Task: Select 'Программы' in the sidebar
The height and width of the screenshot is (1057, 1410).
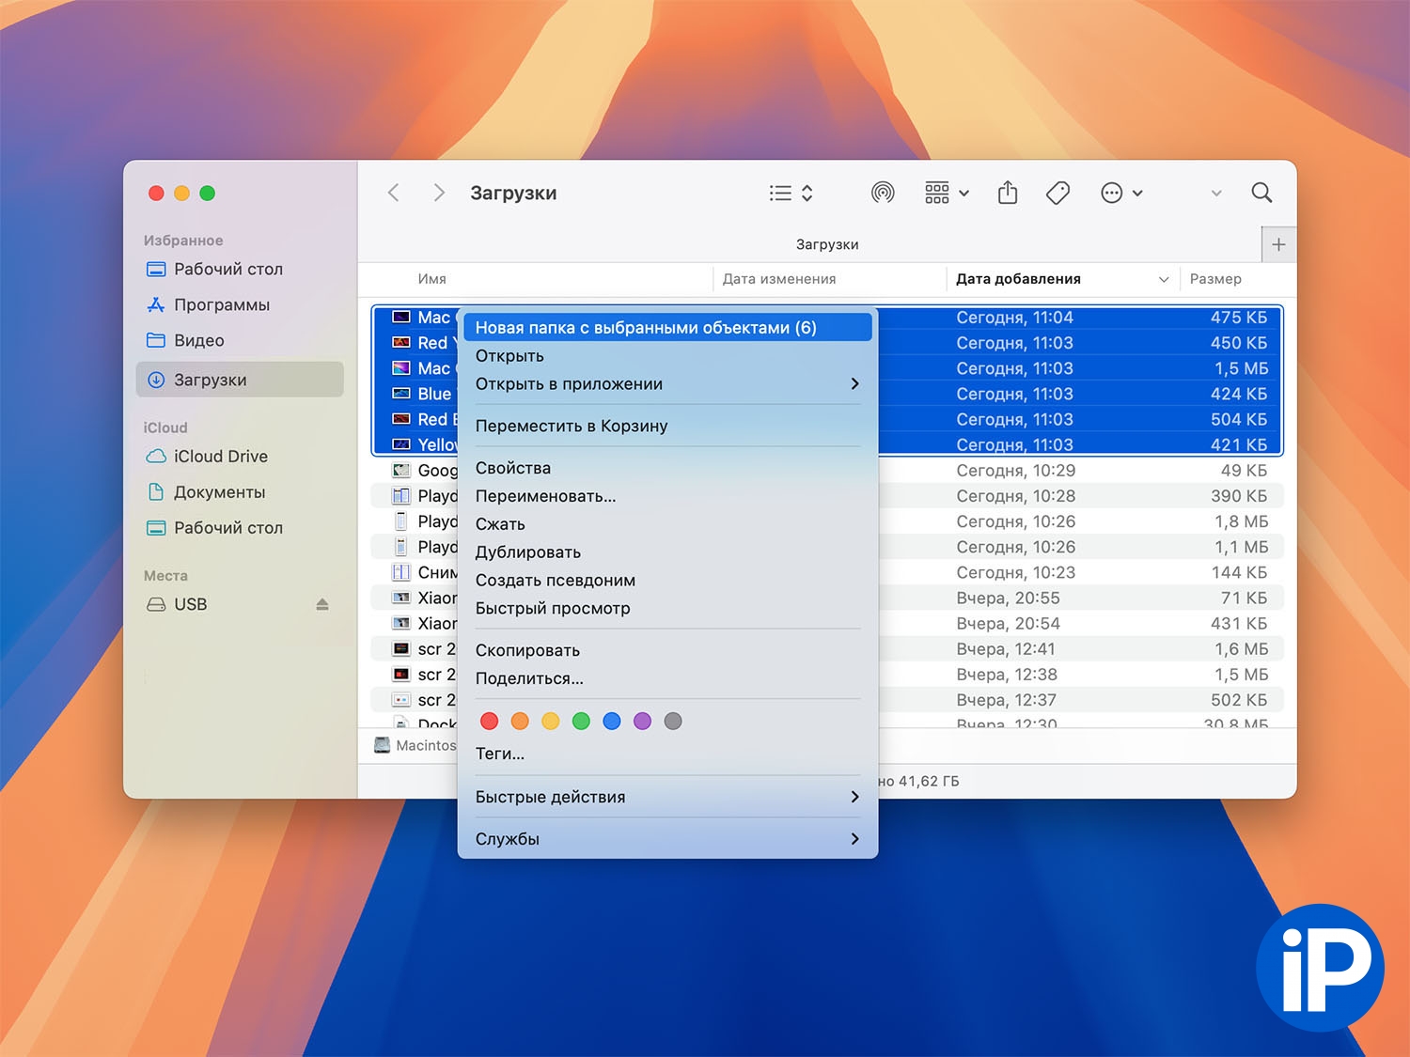Action: click(x=221, y=305)
